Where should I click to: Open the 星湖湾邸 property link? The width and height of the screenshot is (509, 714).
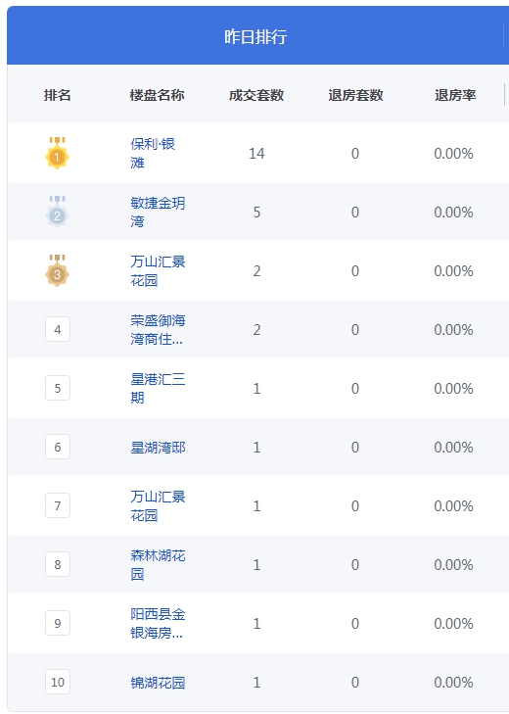point(158,448)
